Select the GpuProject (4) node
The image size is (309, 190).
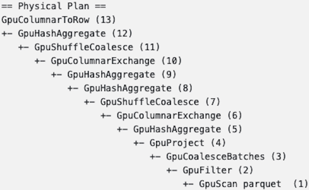188,143
